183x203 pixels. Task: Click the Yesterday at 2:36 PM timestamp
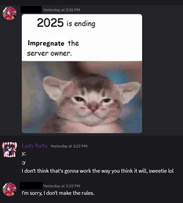62,10
